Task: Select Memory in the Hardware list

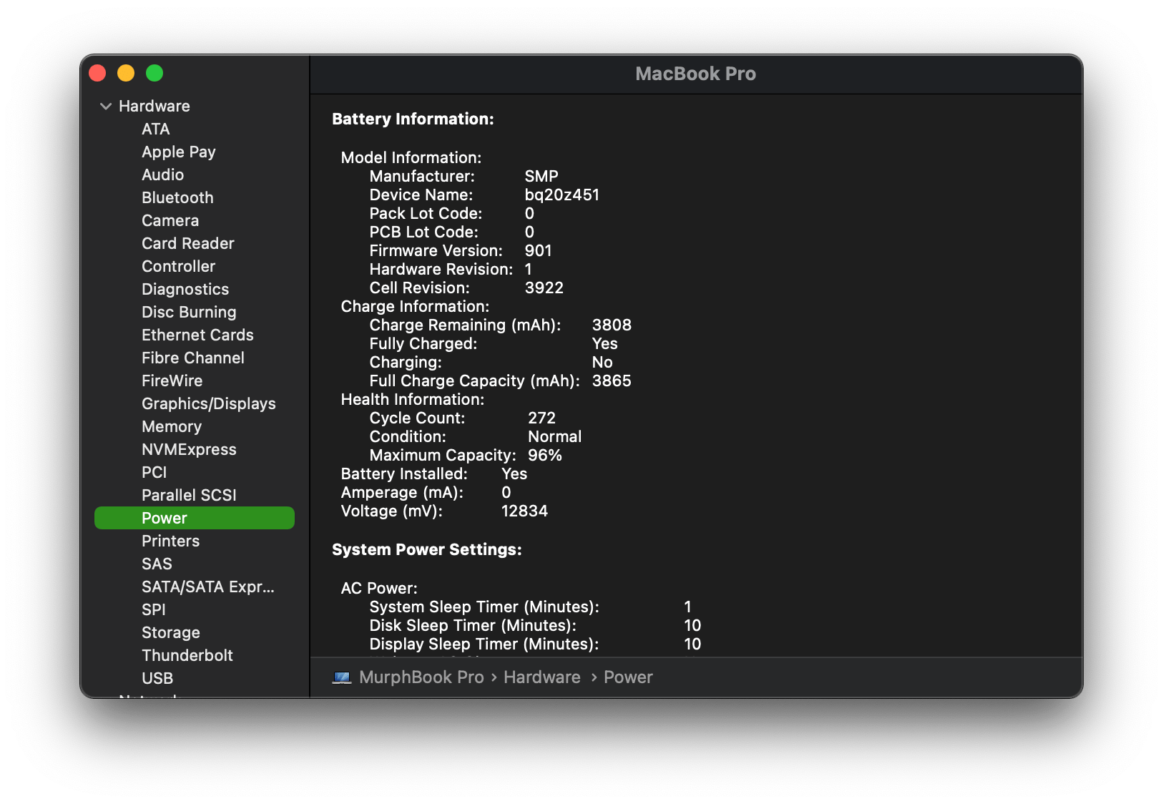Action: [x=172, y=427]
